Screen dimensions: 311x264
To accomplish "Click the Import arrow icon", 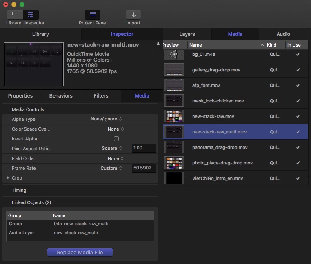I will pos(133,15).
